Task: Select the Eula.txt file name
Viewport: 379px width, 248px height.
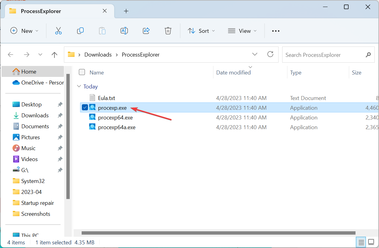Action: coord(107,98)
